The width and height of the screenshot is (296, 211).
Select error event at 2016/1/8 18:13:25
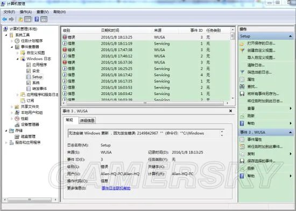[x=146, y=37]
